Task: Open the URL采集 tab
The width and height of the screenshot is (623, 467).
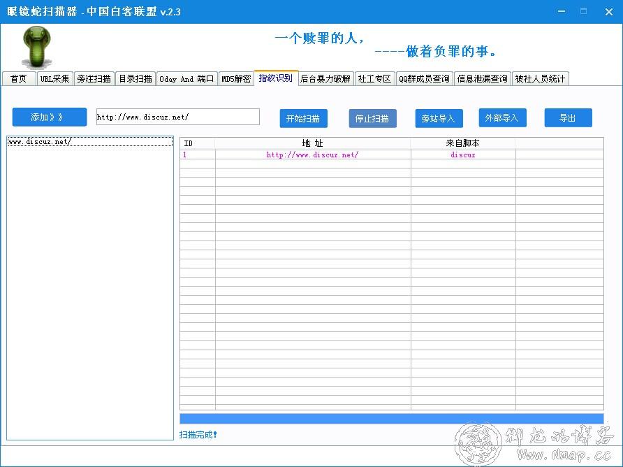Action: tap(54, 79)
